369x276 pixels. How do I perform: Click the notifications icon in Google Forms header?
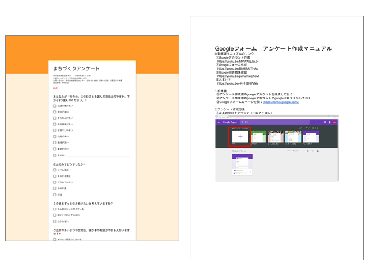(329, 122)
